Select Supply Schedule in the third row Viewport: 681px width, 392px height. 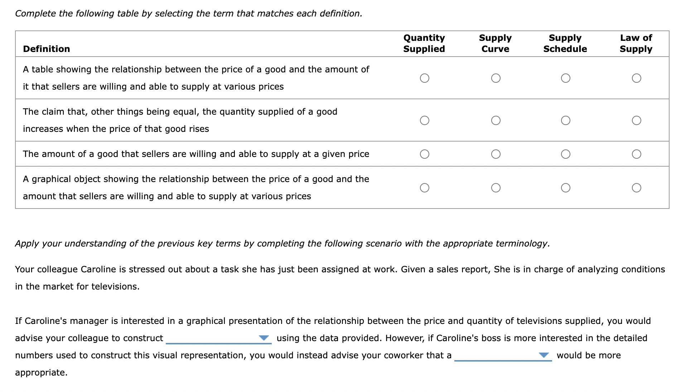tap(566, 154)
